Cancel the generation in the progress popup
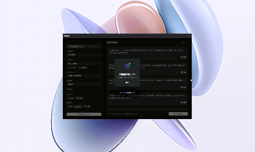The height and width of the screenshot is (152, 255). coord(127,83)
